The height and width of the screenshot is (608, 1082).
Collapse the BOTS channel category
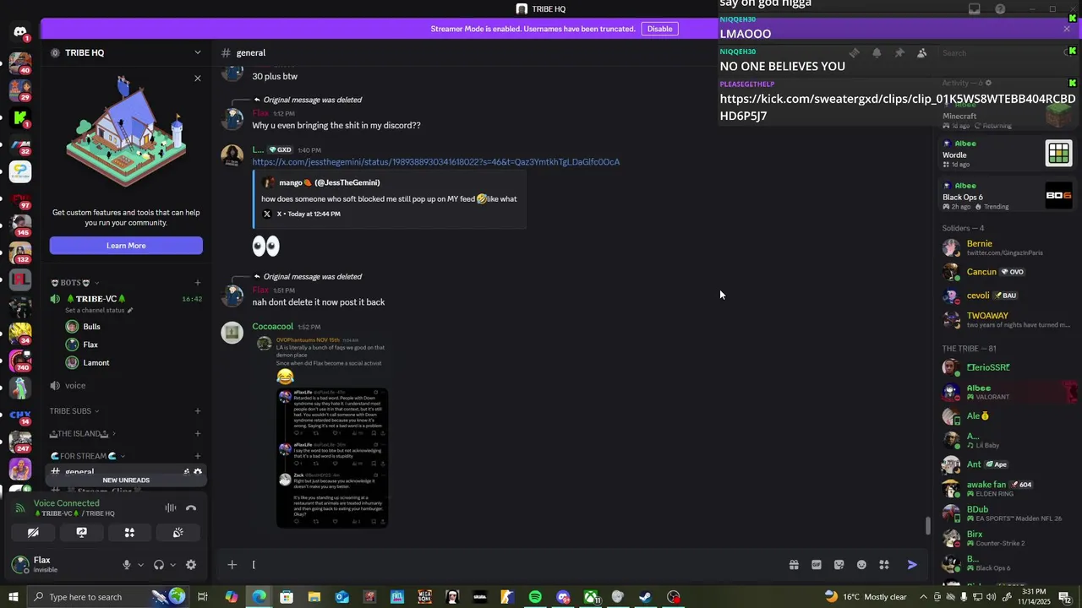tap(75, 283)
